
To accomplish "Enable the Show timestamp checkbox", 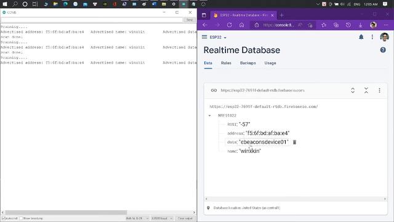I will pos(21,218).
